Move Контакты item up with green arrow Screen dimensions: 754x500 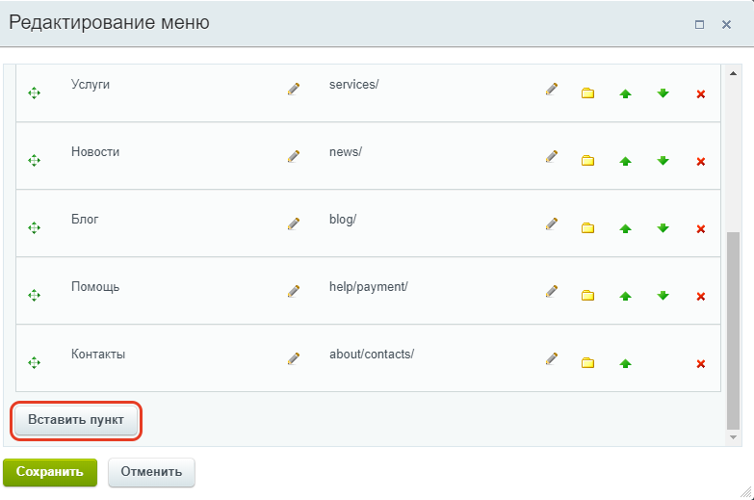(625, 363)
